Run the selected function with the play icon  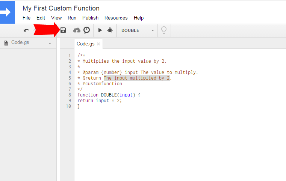100,30
